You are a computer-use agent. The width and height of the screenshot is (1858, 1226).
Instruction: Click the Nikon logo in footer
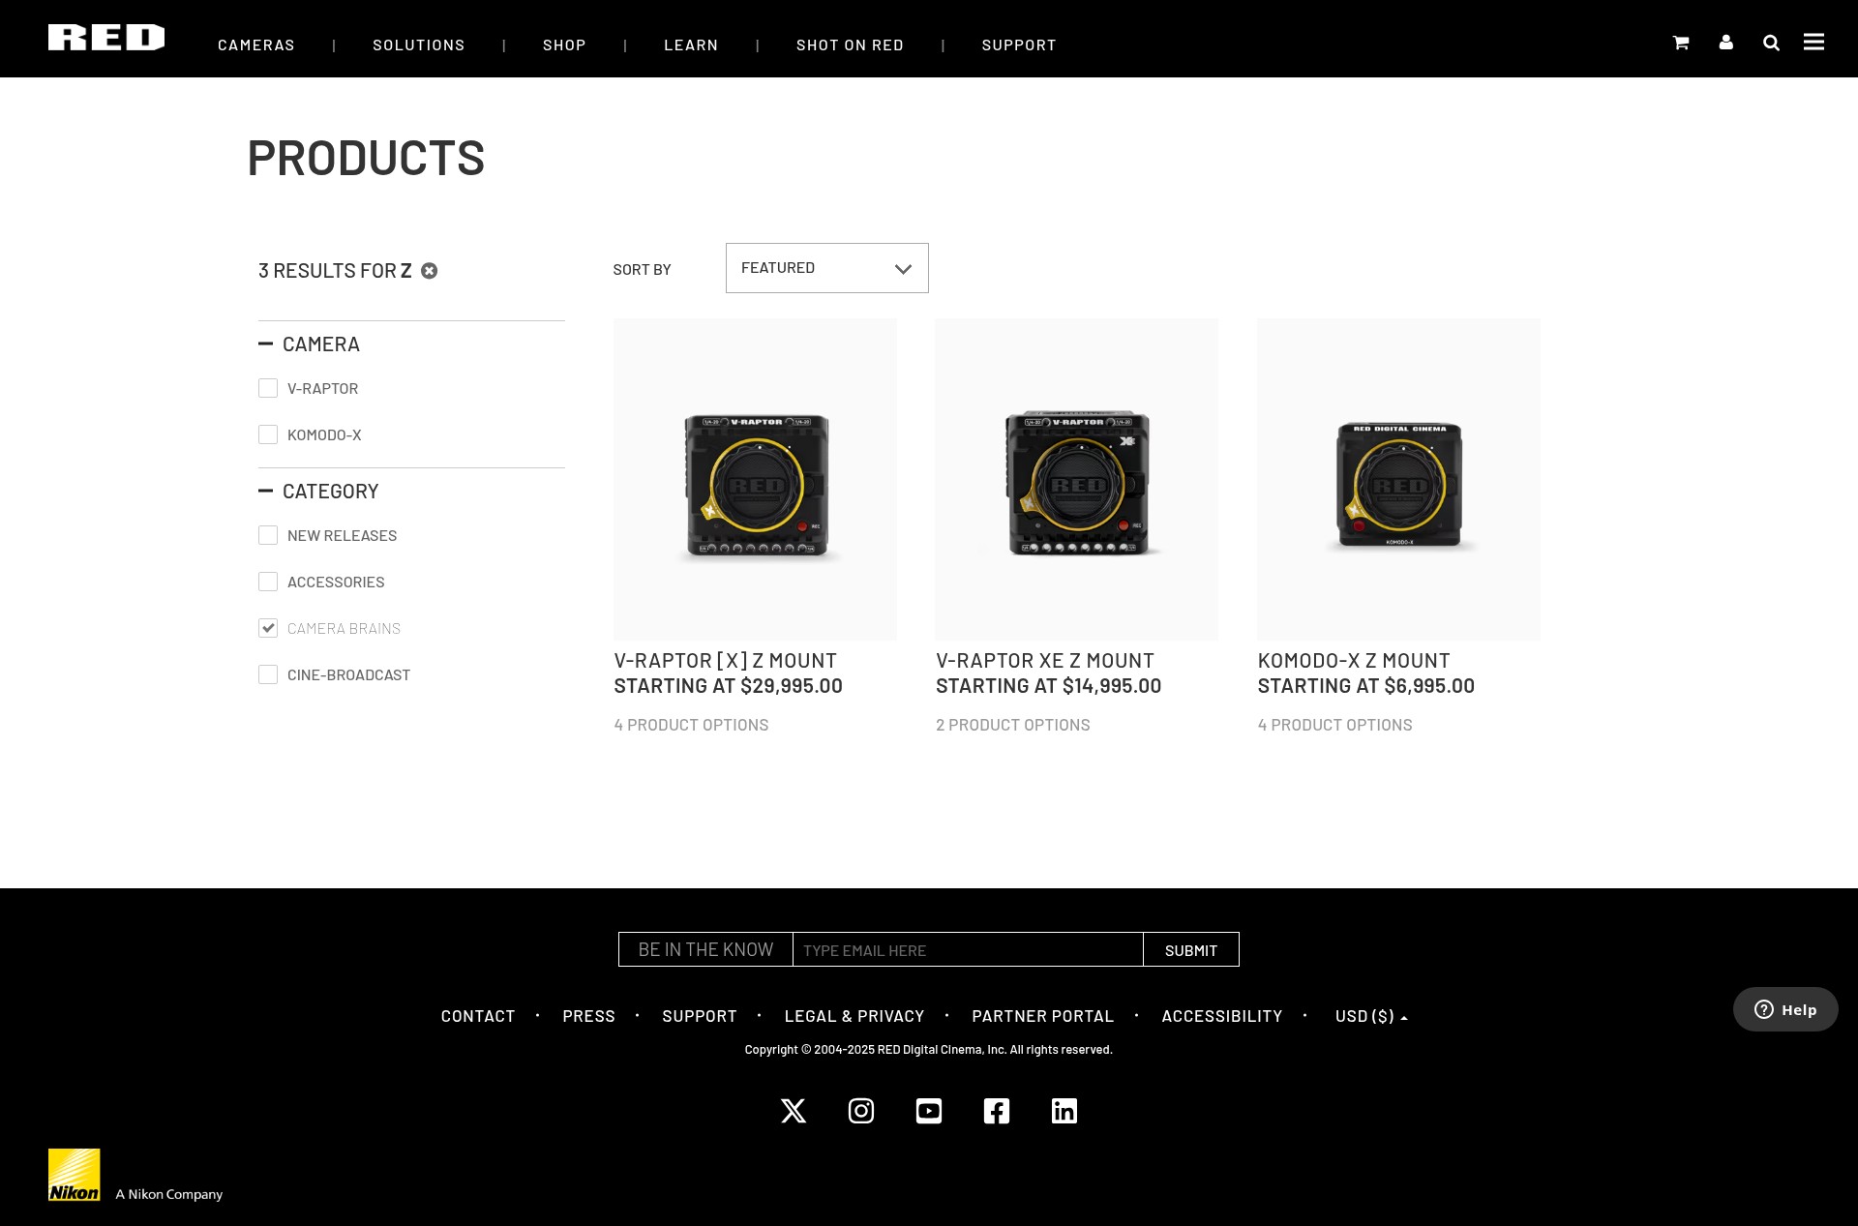(75, 1175)
